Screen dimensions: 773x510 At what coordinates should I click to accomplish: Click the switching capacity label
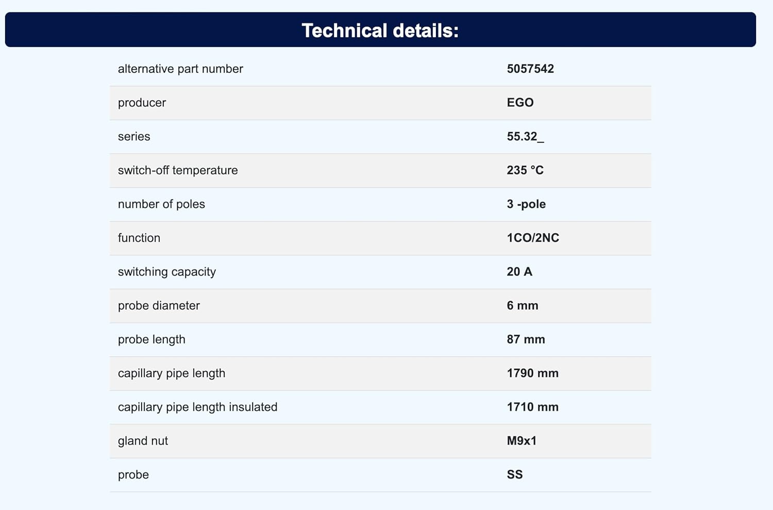click(167, 272)
